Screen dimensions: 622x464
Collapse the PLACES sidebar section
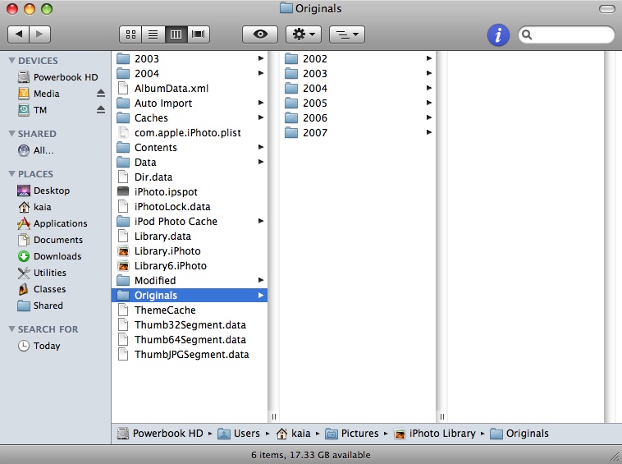point(12,174)
